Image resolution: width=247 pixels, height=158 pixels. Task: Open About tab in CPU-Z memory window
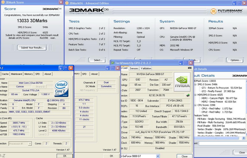coord(94,74)
